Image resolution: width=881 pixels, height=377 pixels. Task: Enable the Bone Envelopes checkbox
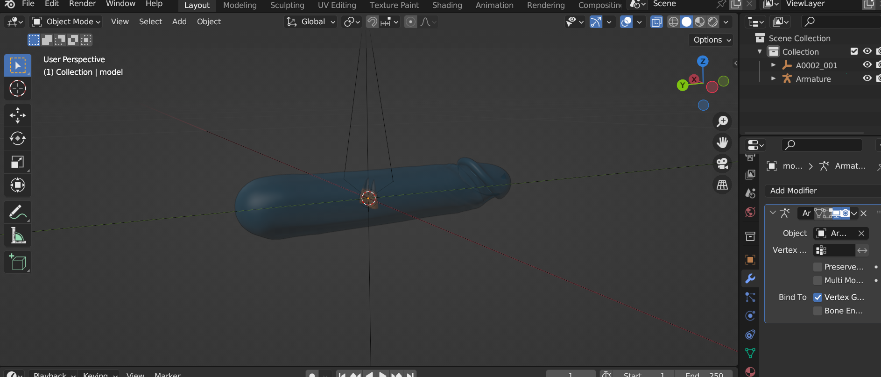(818, 311)
